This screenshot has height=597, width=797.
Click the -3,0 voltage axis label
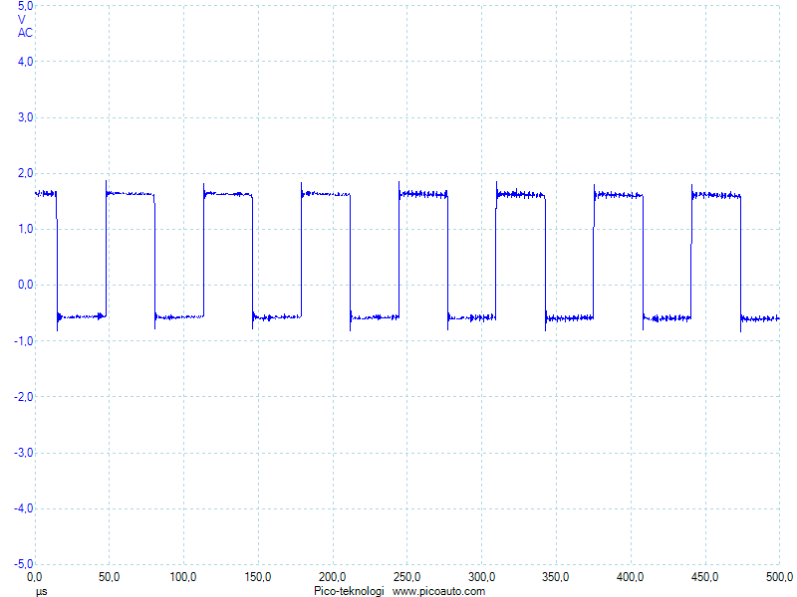[x=23, y=453]
